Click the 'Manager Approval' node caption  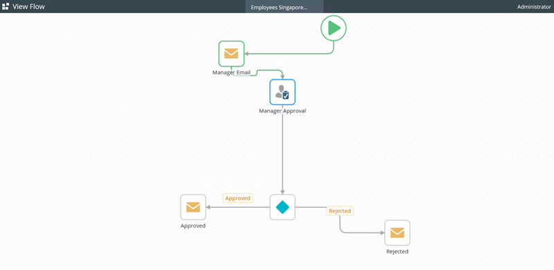click(283, 111)
